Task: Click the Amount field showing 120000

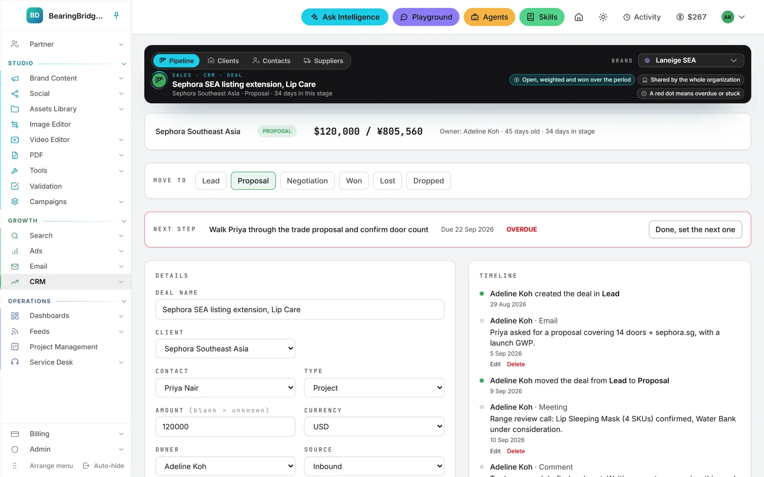Action: (x=225, y=427)
